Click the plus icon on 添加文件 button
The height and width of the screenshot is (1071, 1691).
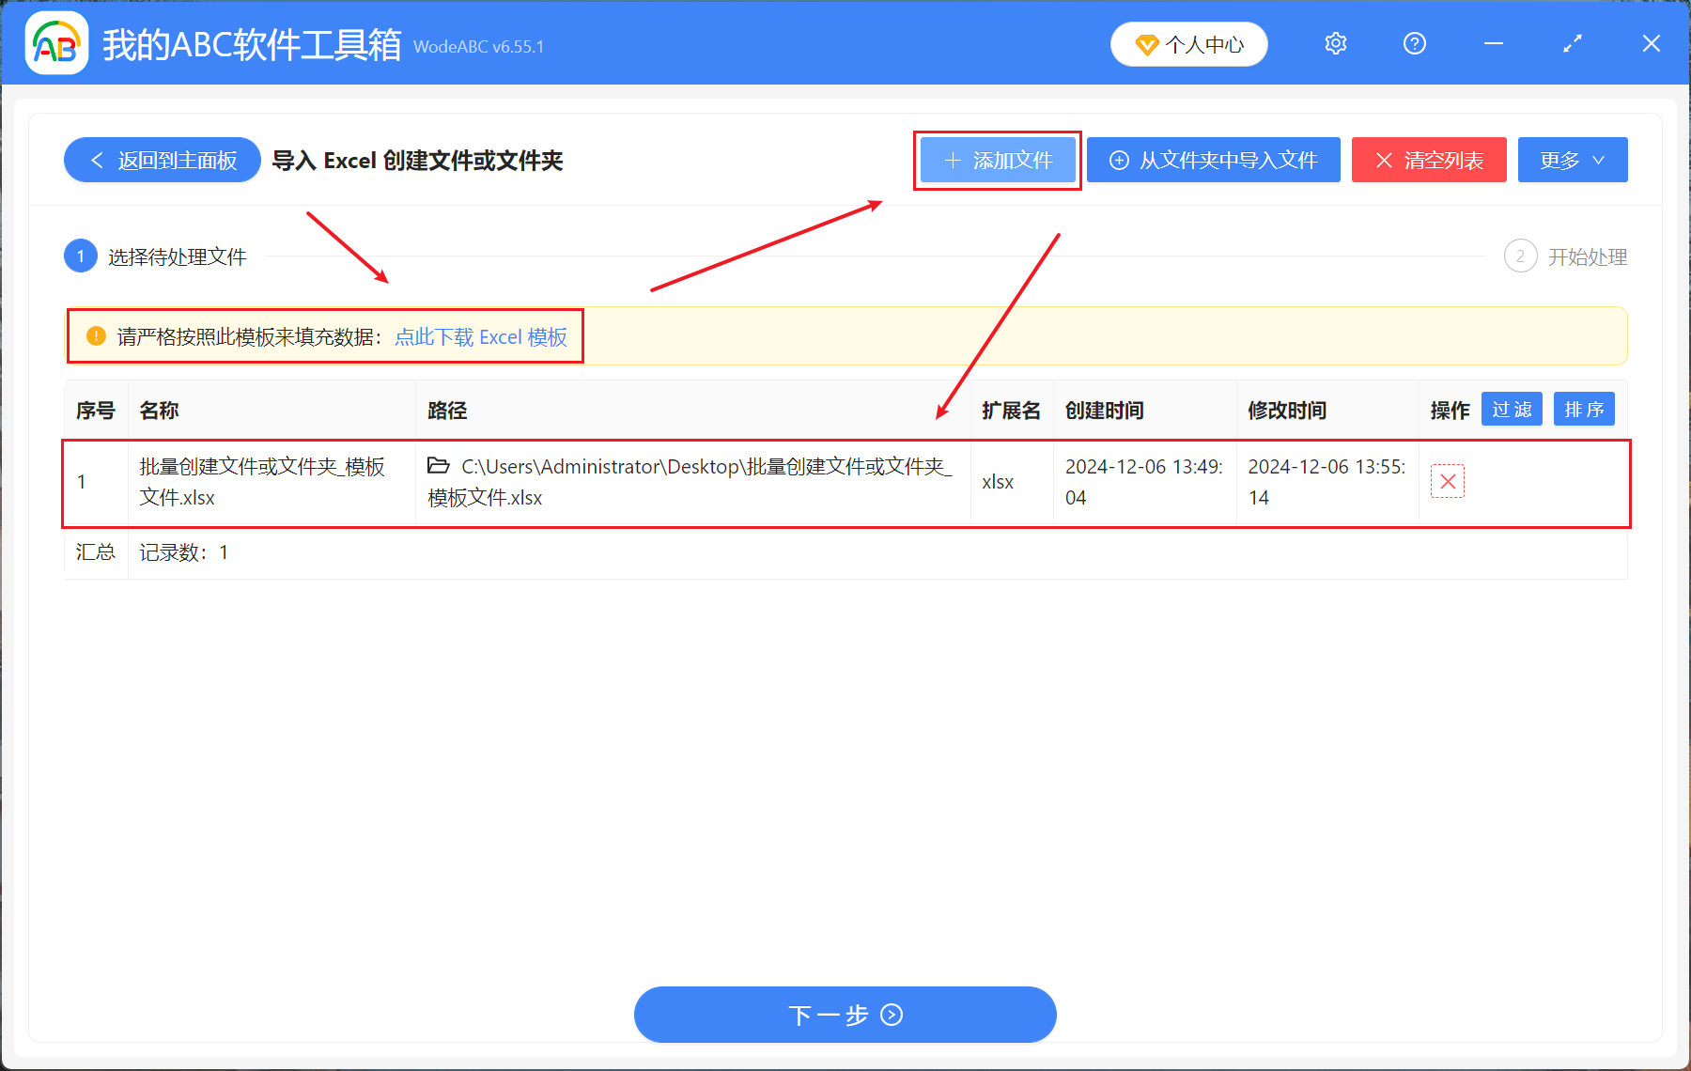952,160
